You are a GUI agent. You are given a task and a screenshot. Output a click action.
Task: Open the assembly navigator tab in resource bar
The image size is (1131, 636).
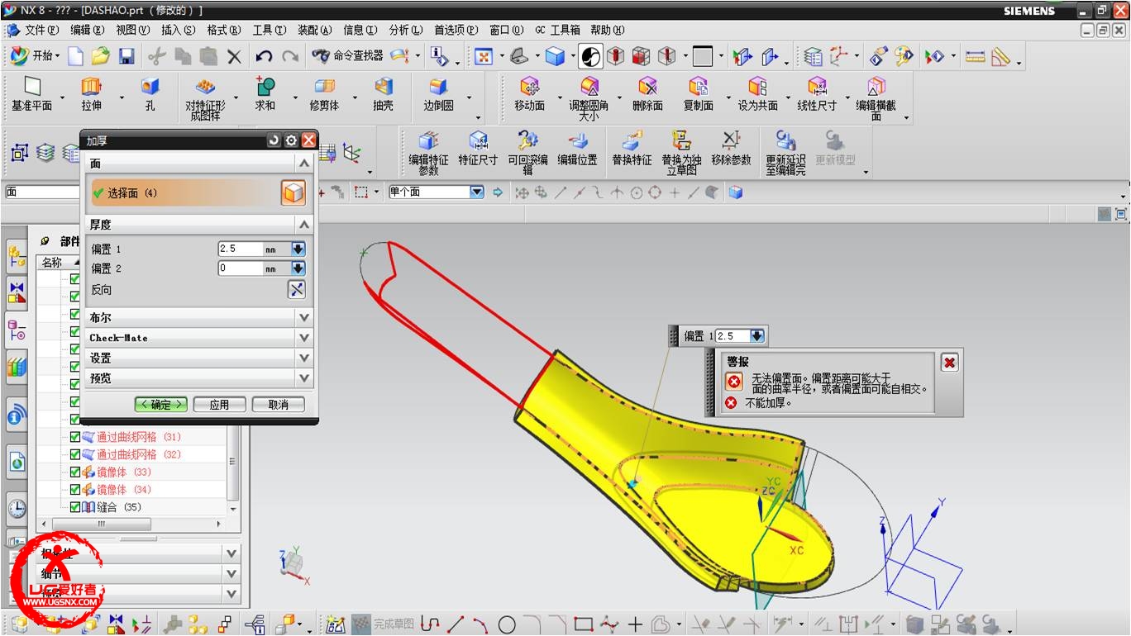pyautogui.click(x=17, y=258)
